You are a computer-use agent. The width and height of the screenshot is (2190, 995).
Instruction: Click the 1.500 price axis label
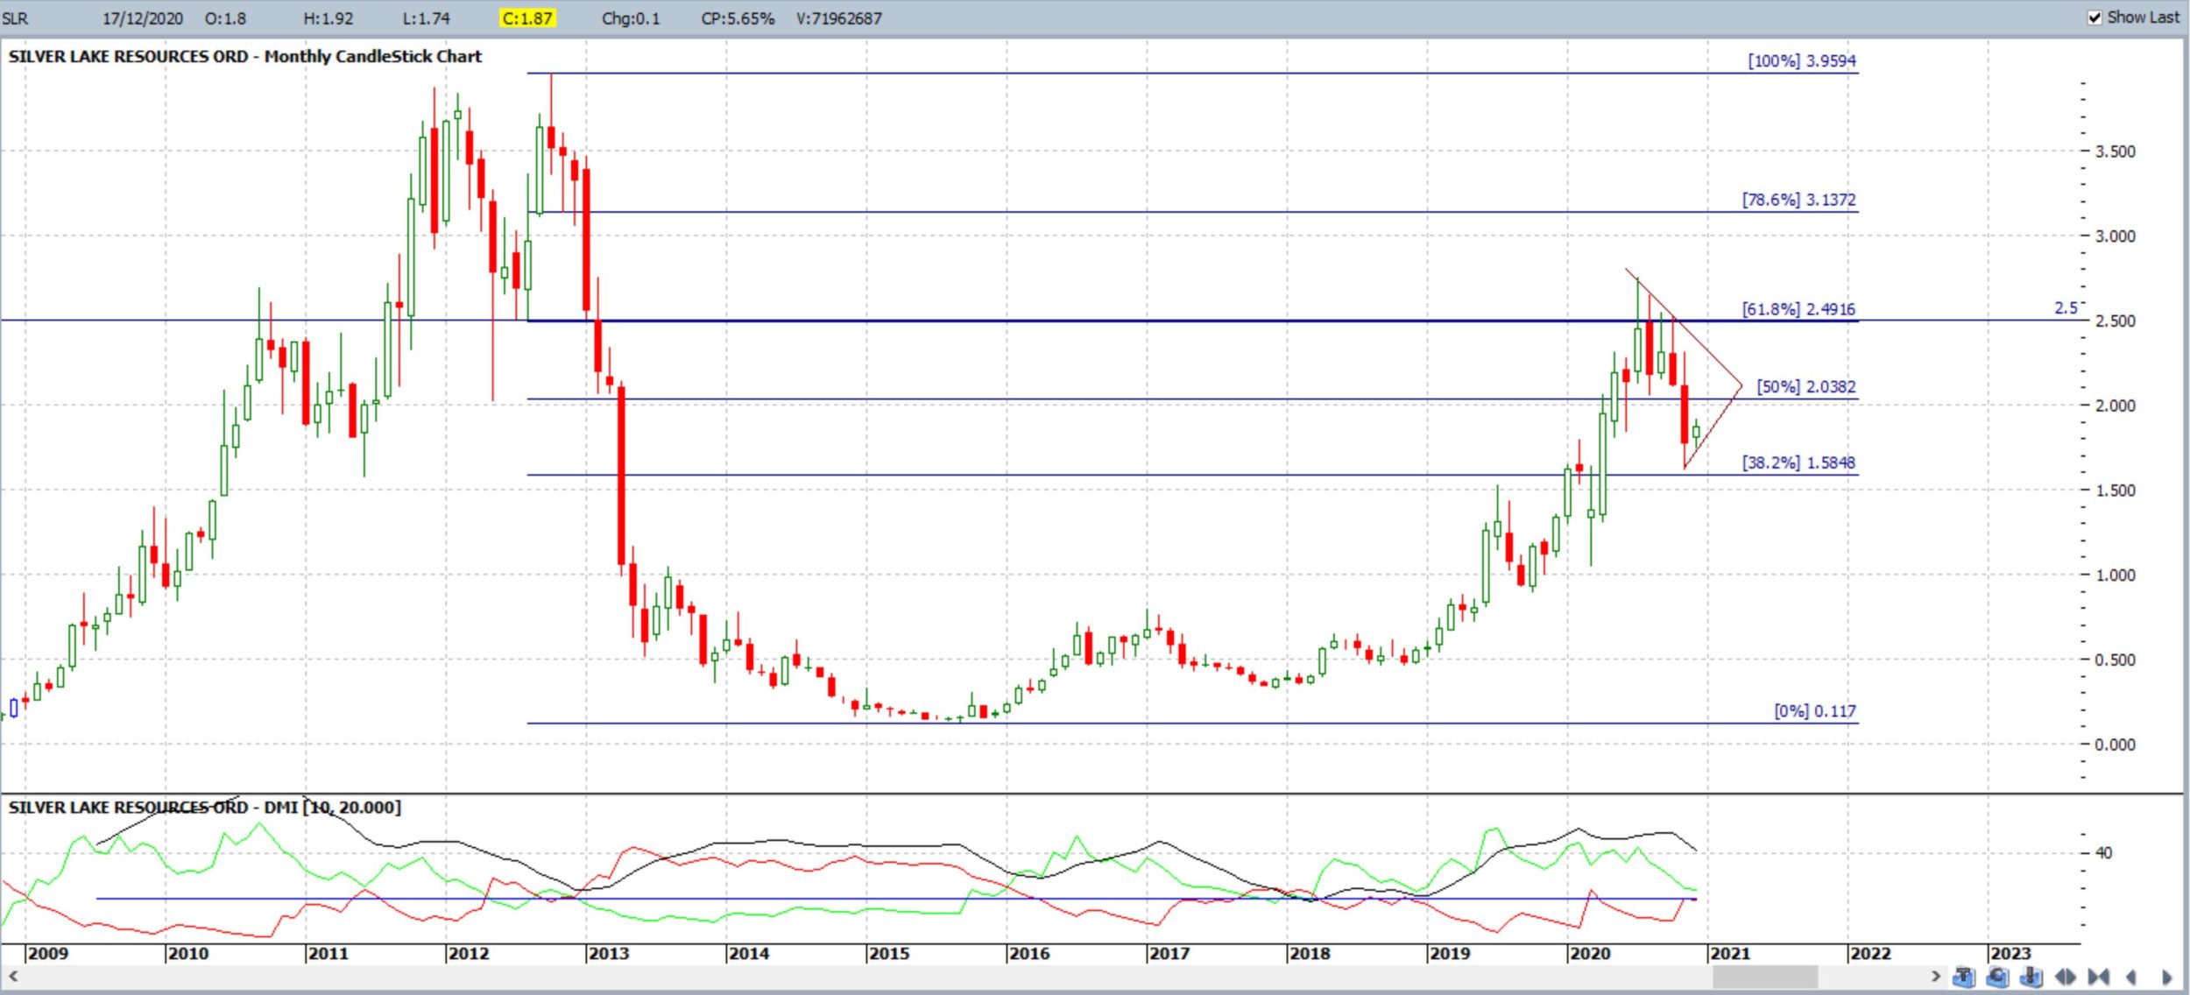point(2115,490)
